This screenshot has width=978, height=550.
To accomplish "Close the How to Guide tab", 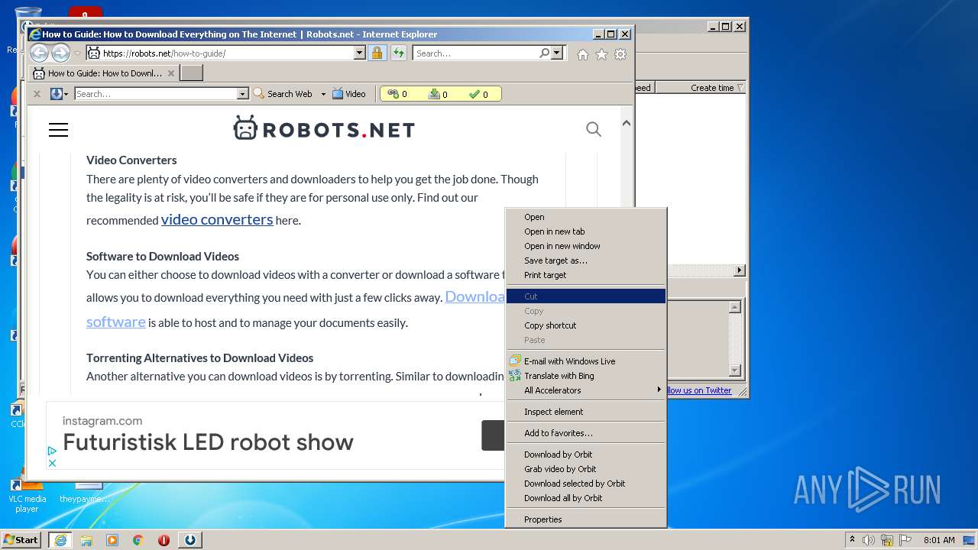I will click(171, 73).
